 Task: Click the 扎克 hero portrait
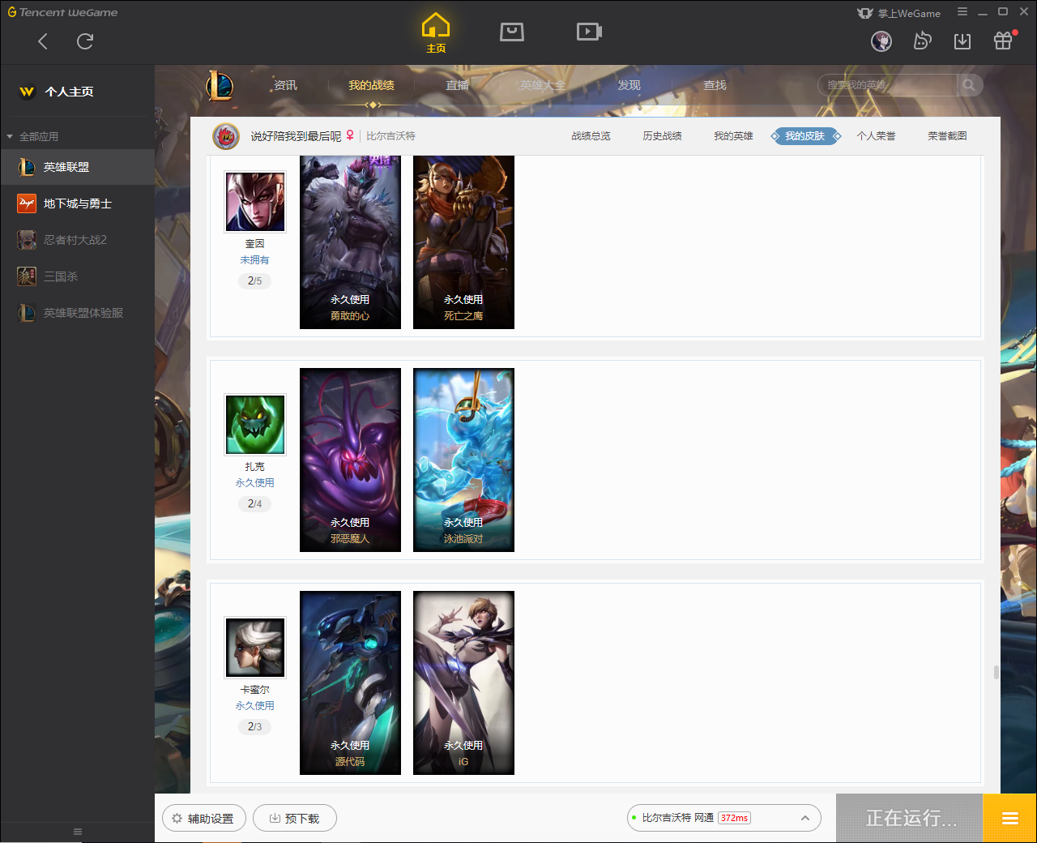[255, 425]
